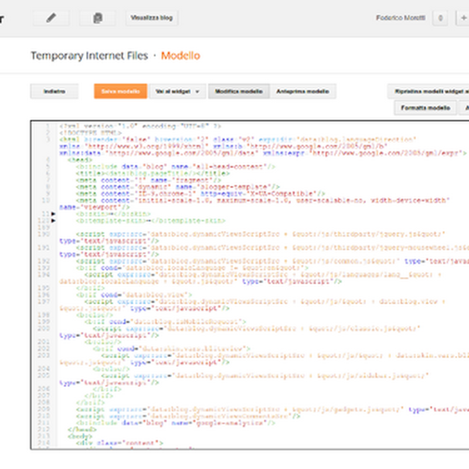Click the notifications count button showing 0
The image size is (469, 469).
point(440,18)
